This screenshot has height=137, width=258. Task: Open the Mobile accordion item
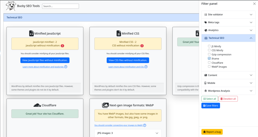pos(228,83)
